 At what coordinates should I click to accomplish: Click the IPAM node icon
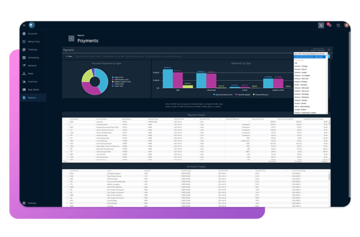pos(24,74)
